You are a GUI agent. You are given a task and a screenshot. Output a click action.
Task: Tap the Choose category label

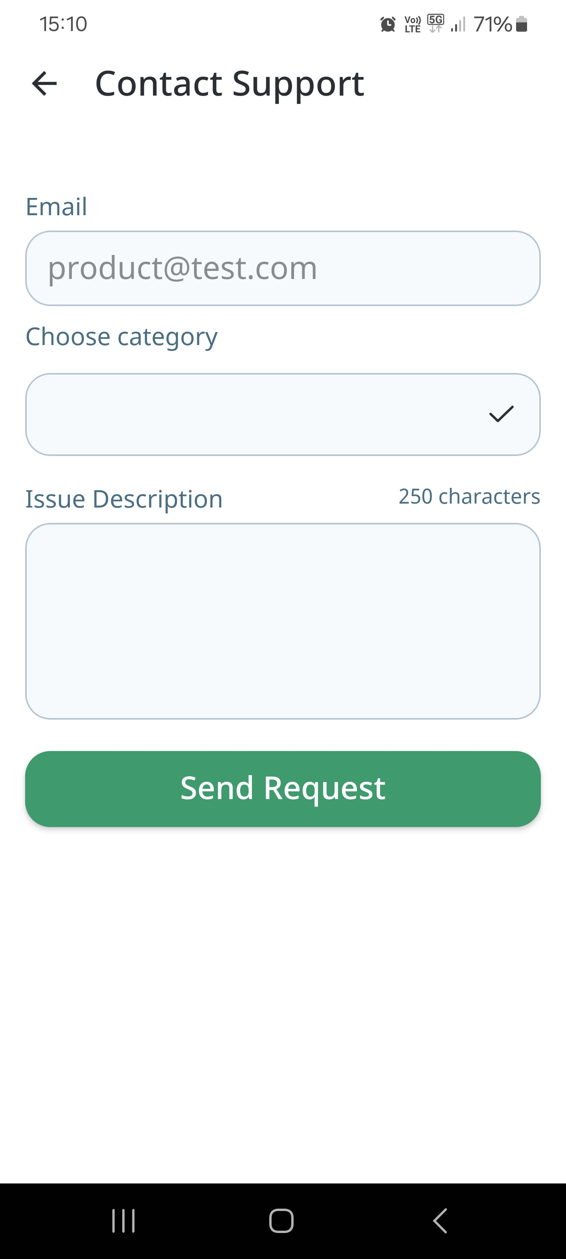tap(121, 337)
